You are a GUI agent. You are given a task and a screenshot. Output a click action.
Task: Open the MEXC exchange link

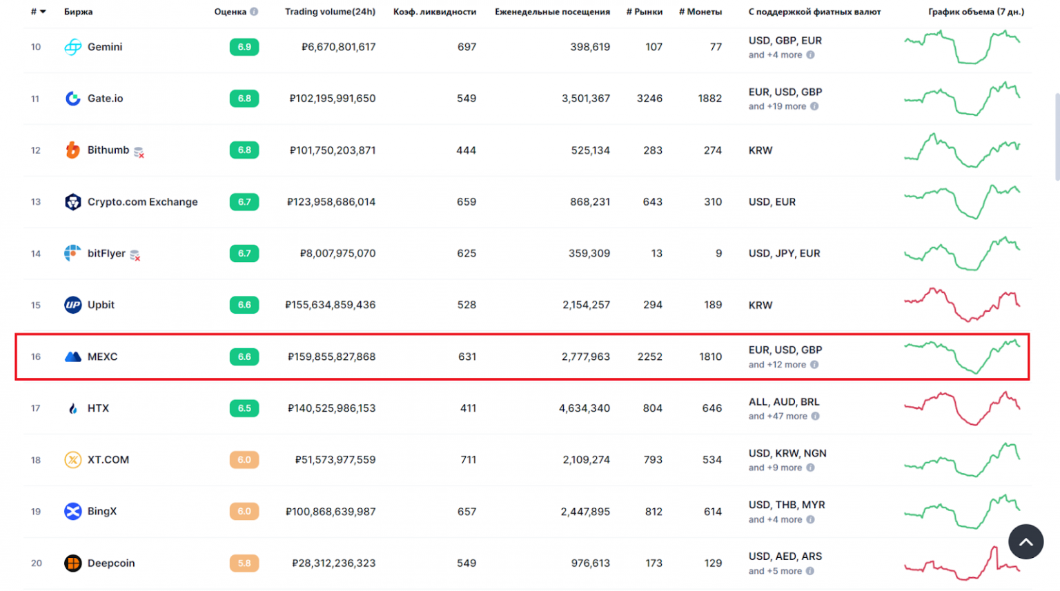(102, 357)
